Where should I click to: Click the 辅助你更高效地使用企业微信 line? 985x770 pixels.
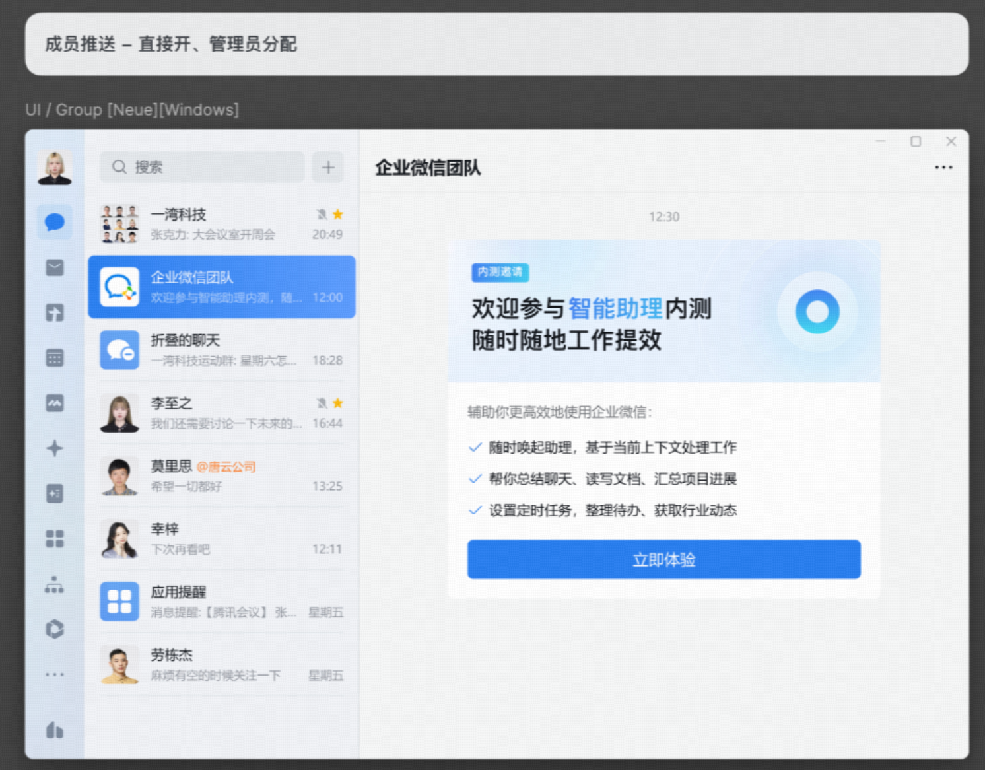pyautogui.click(x=560, y=412)
